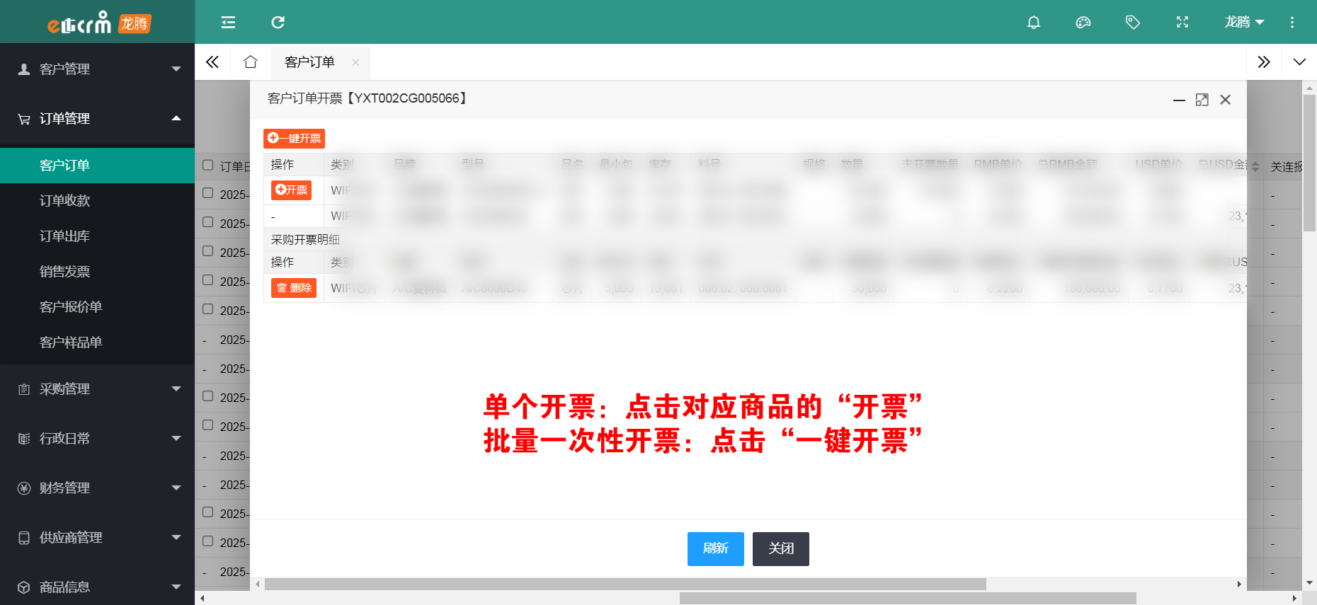Collapse the sidebar menu icon
Viewport: 1317px width, 605px height.
pyautogui.click(x=228, y=23)
